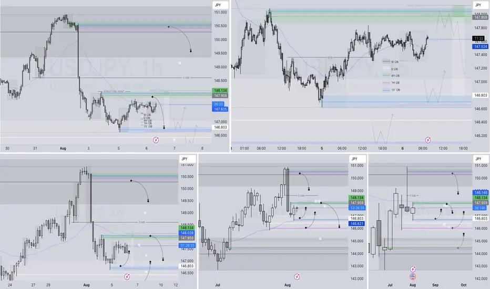This screenshot has width=490, height=289.
Task: Select 146.803 label on bottom-right chart
Action: tap(481, 219)
